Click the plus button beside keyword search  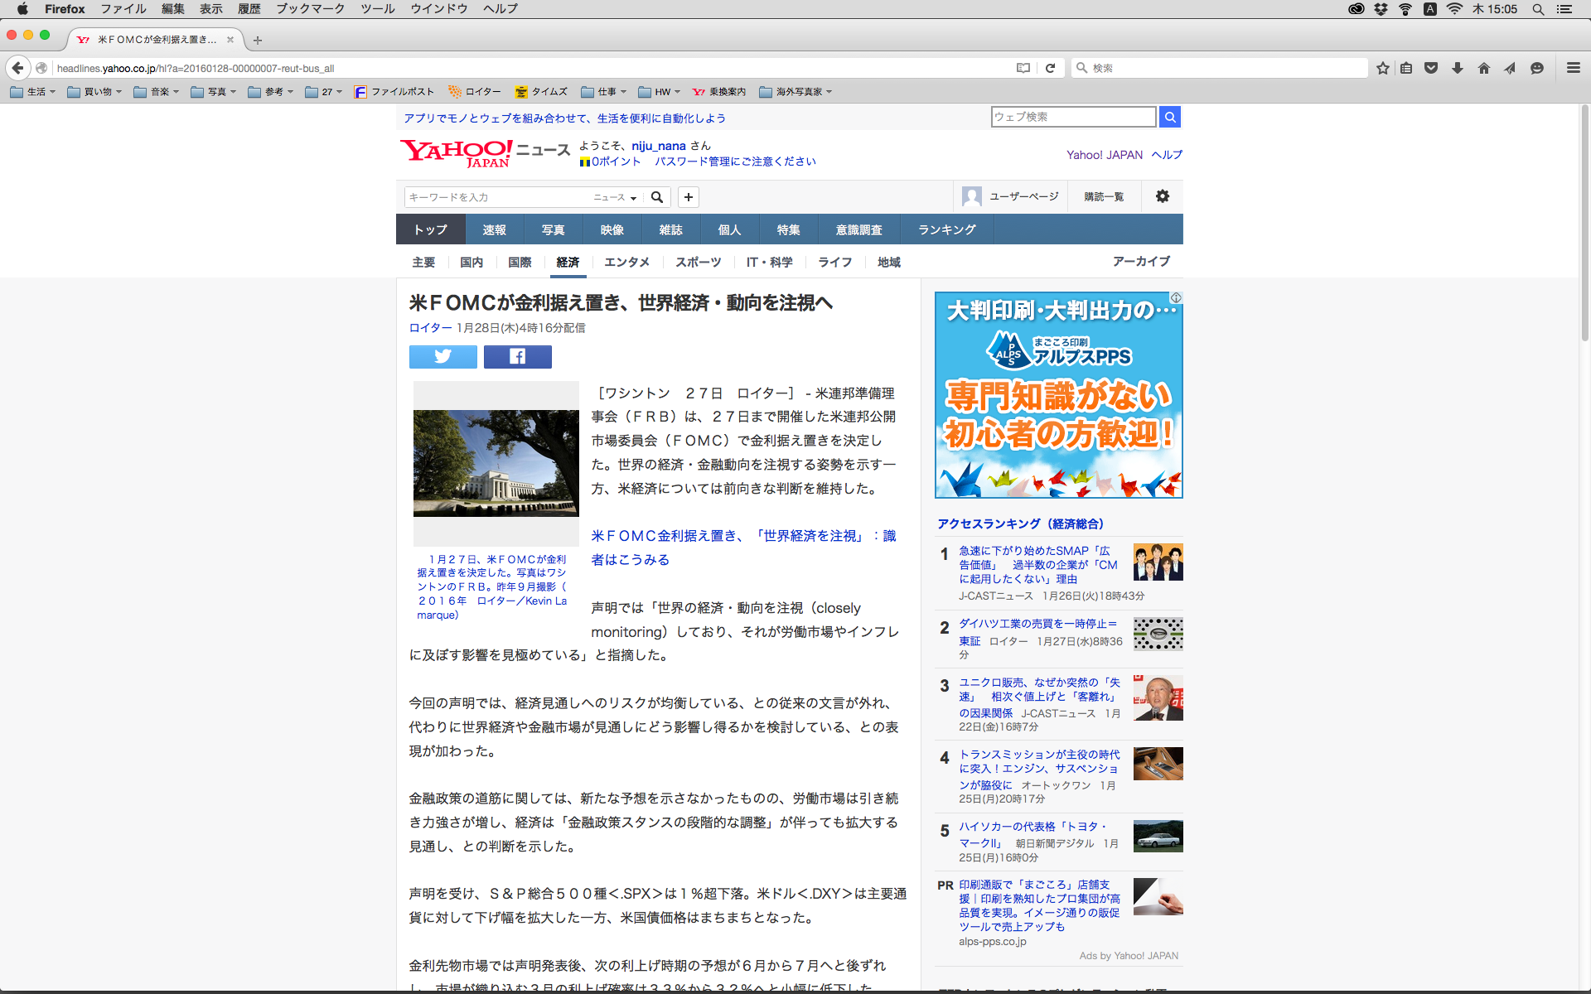pos(688,197)
